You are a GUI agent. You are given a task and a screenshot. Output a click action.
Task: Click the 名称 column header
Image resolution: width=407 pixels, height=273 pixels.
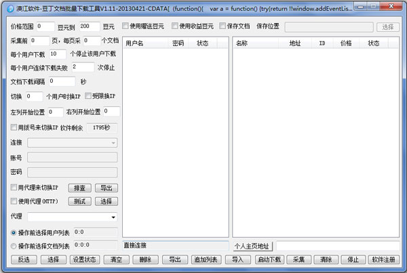(x=256, y=43)
